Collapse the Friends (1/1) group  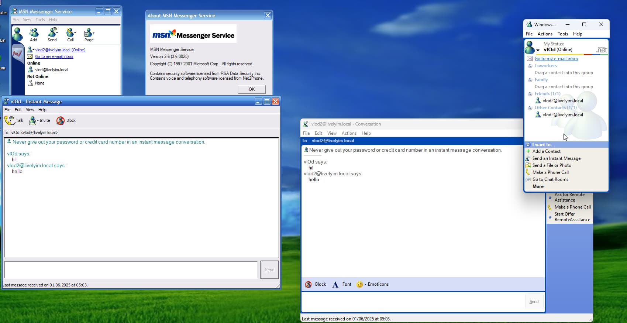coord(530,94)
